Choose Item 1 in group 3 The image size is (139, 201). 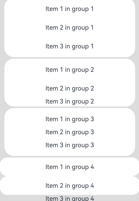(70, 119)
